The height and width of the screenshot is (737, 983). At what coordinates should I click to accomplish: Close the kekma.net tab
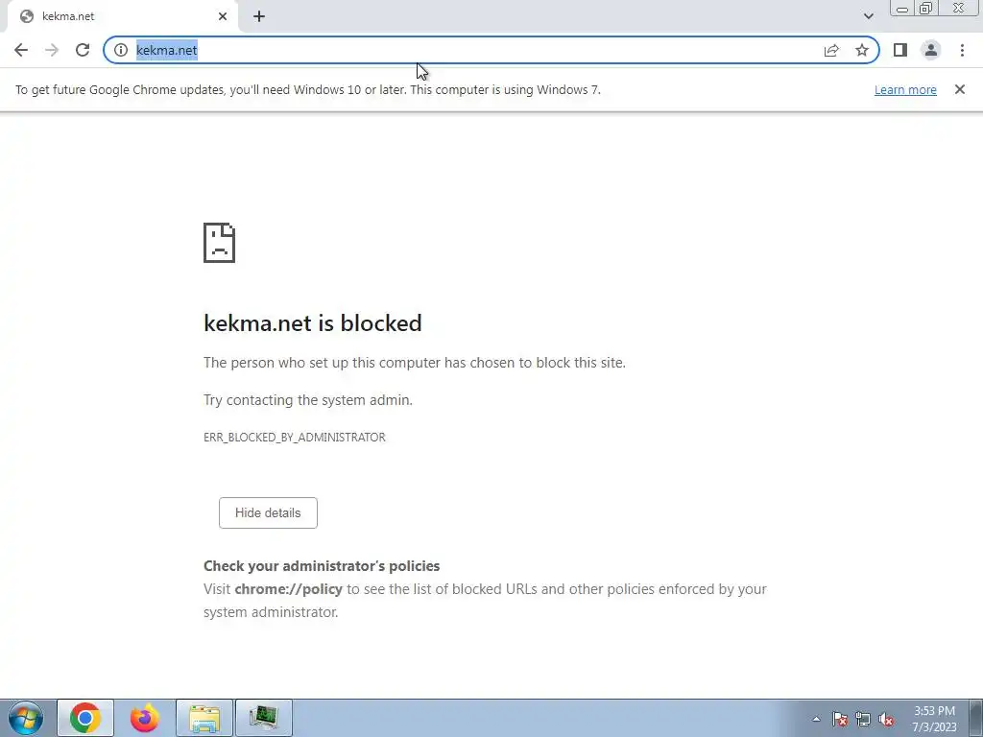(223, 16)
